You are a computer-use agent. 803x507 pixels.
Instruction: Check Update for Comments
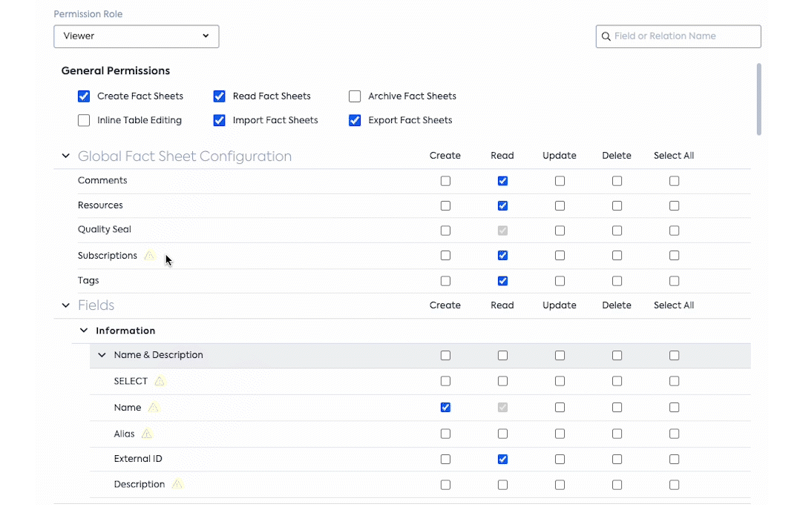pos(560,181)
